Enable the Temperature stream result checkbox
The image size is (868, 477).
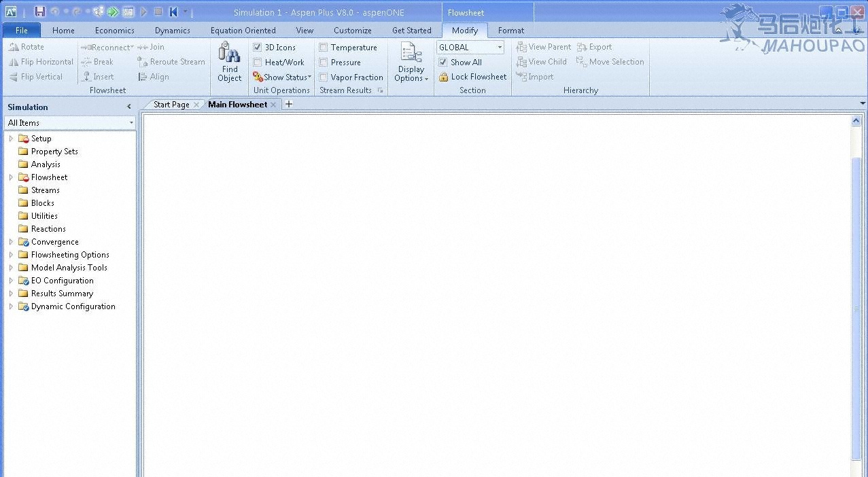point(324,48)
